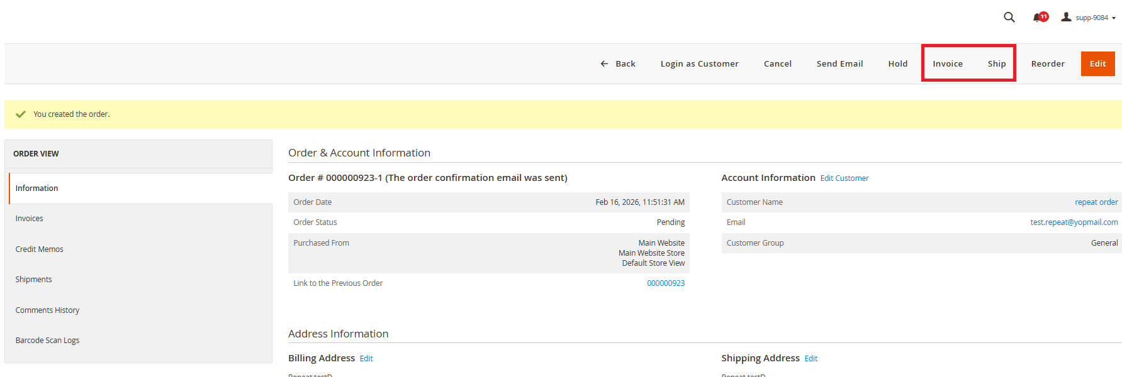Put the order on Hold
Image resolution: width=1122 pixels, height=377 pixels.
tap(897, 63)
